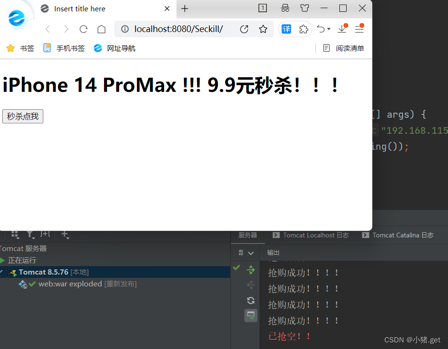Screen dimensions: 448x349
Task: Open the translate (译) extension
Action: 286,29
